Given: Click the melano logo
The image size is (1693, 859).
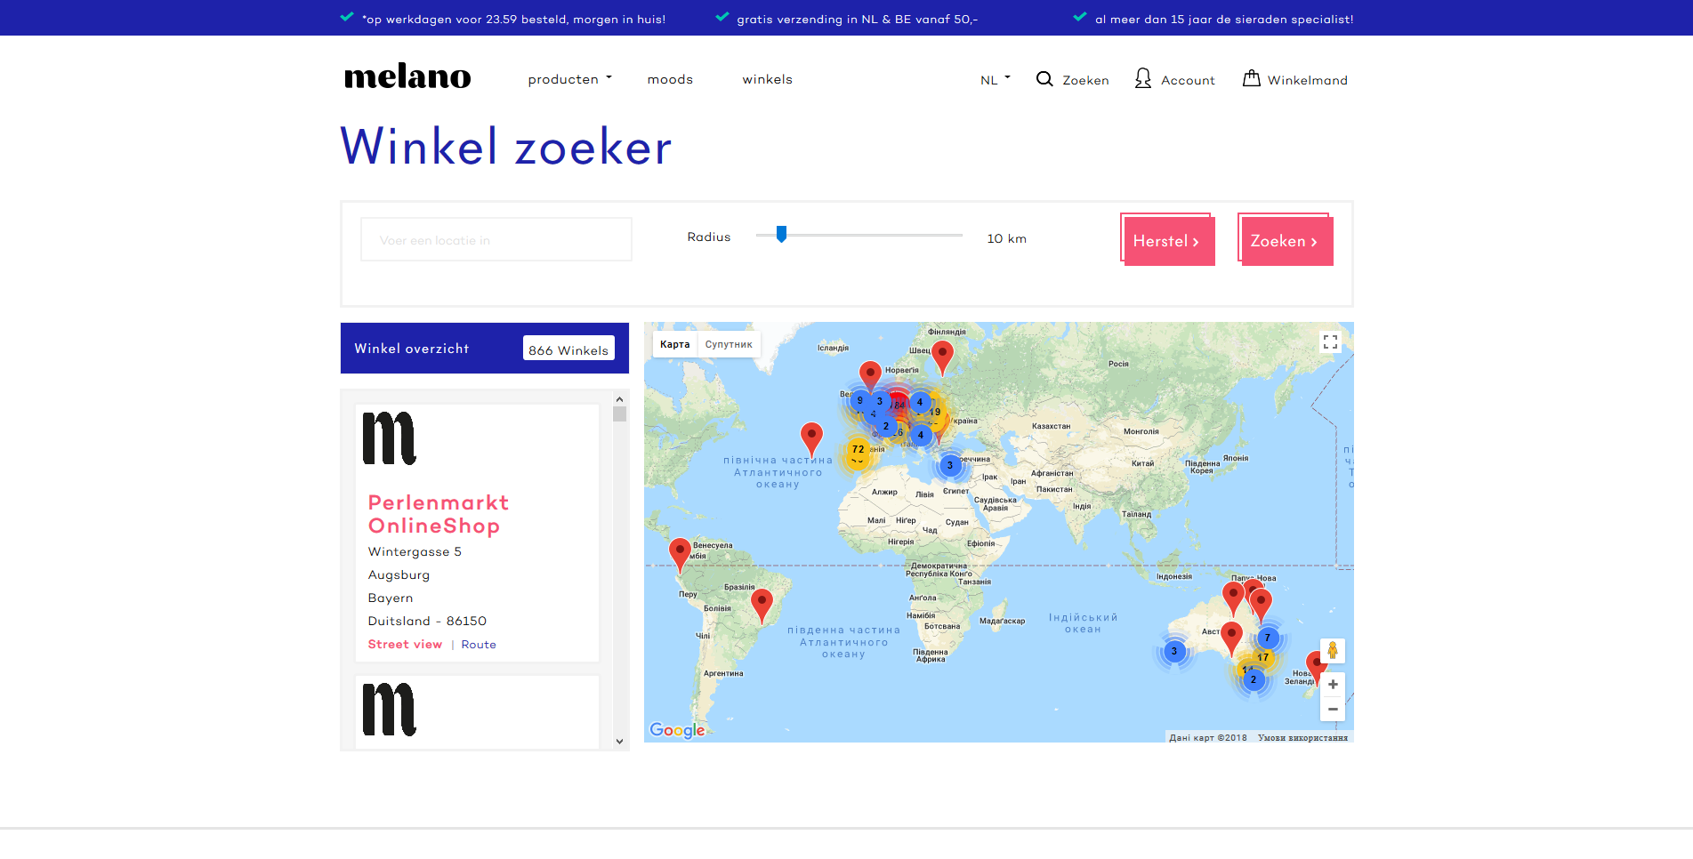Looking at the screenshot, I should tap(407, 77).
